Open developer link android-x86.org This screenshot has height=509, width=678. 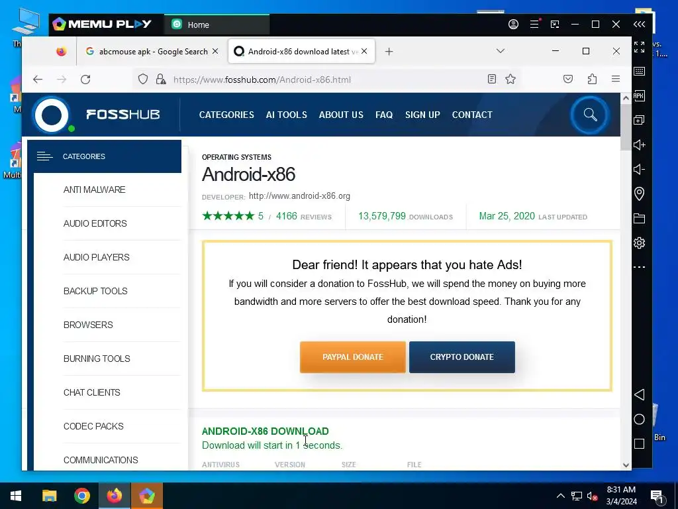coord(300,196)
